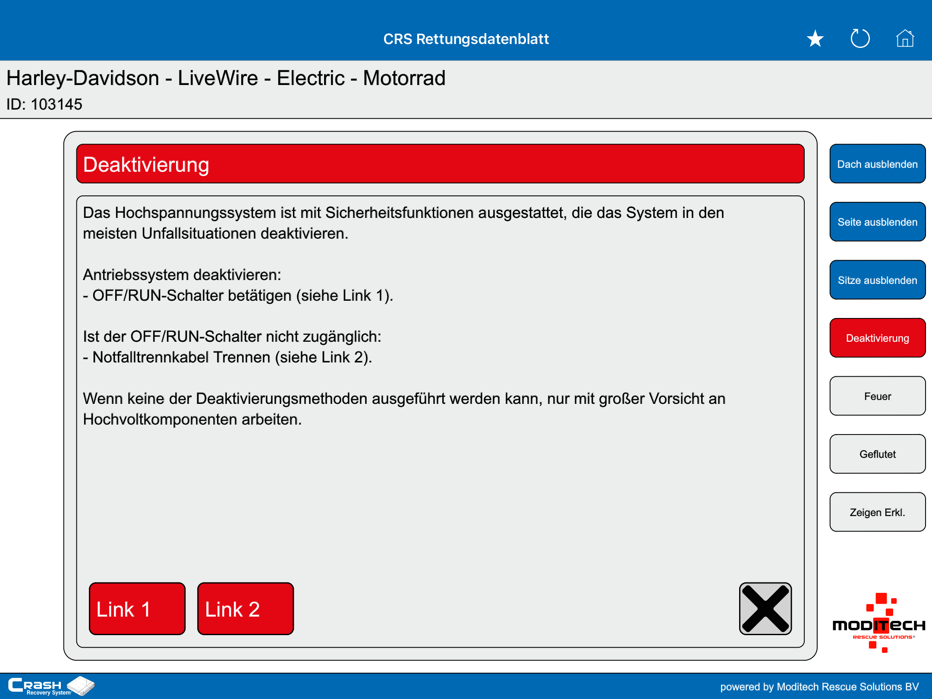Click the paragraph starting 'Wenn keine der Deaktivierungsmethoden'
The image size is (932, 699).
tap(404, 409)
